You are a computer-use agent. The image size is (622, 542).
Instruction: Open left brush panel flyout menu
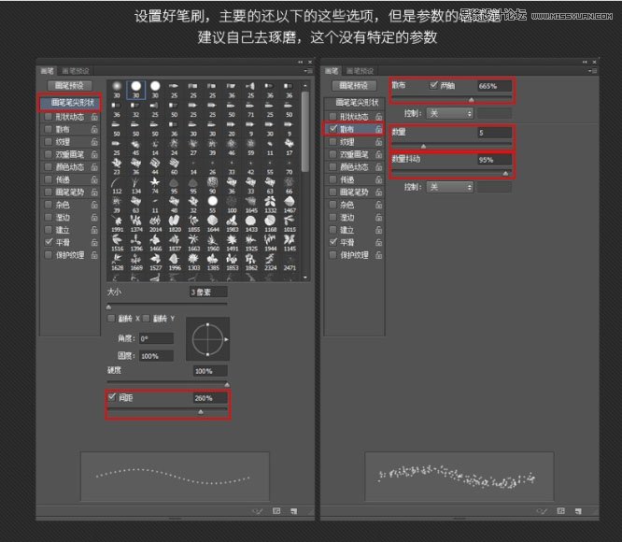308,71
